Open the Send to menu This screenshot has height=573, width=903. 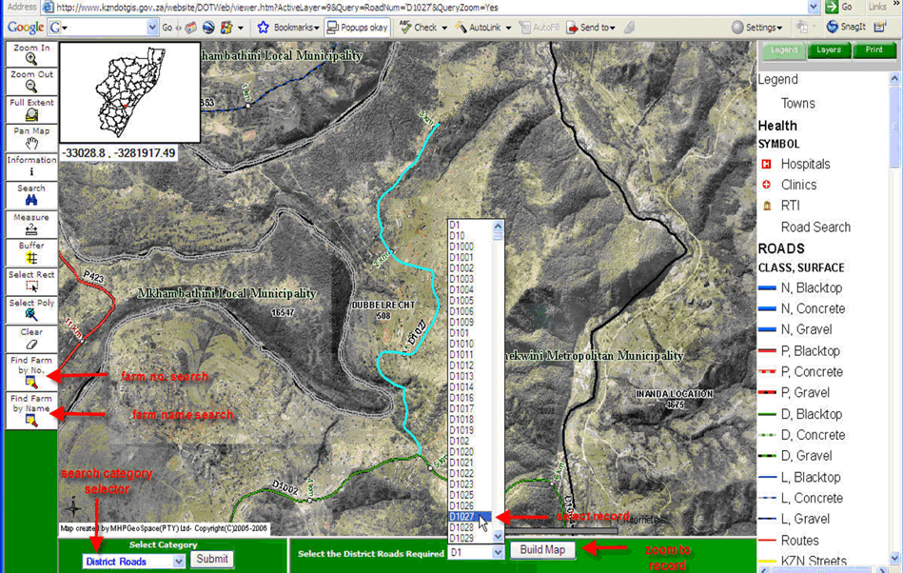[591, 27]
